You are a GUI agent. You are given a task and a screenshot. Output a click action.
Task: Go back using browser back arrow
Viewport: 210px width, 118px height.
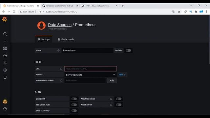click(4, 12)
